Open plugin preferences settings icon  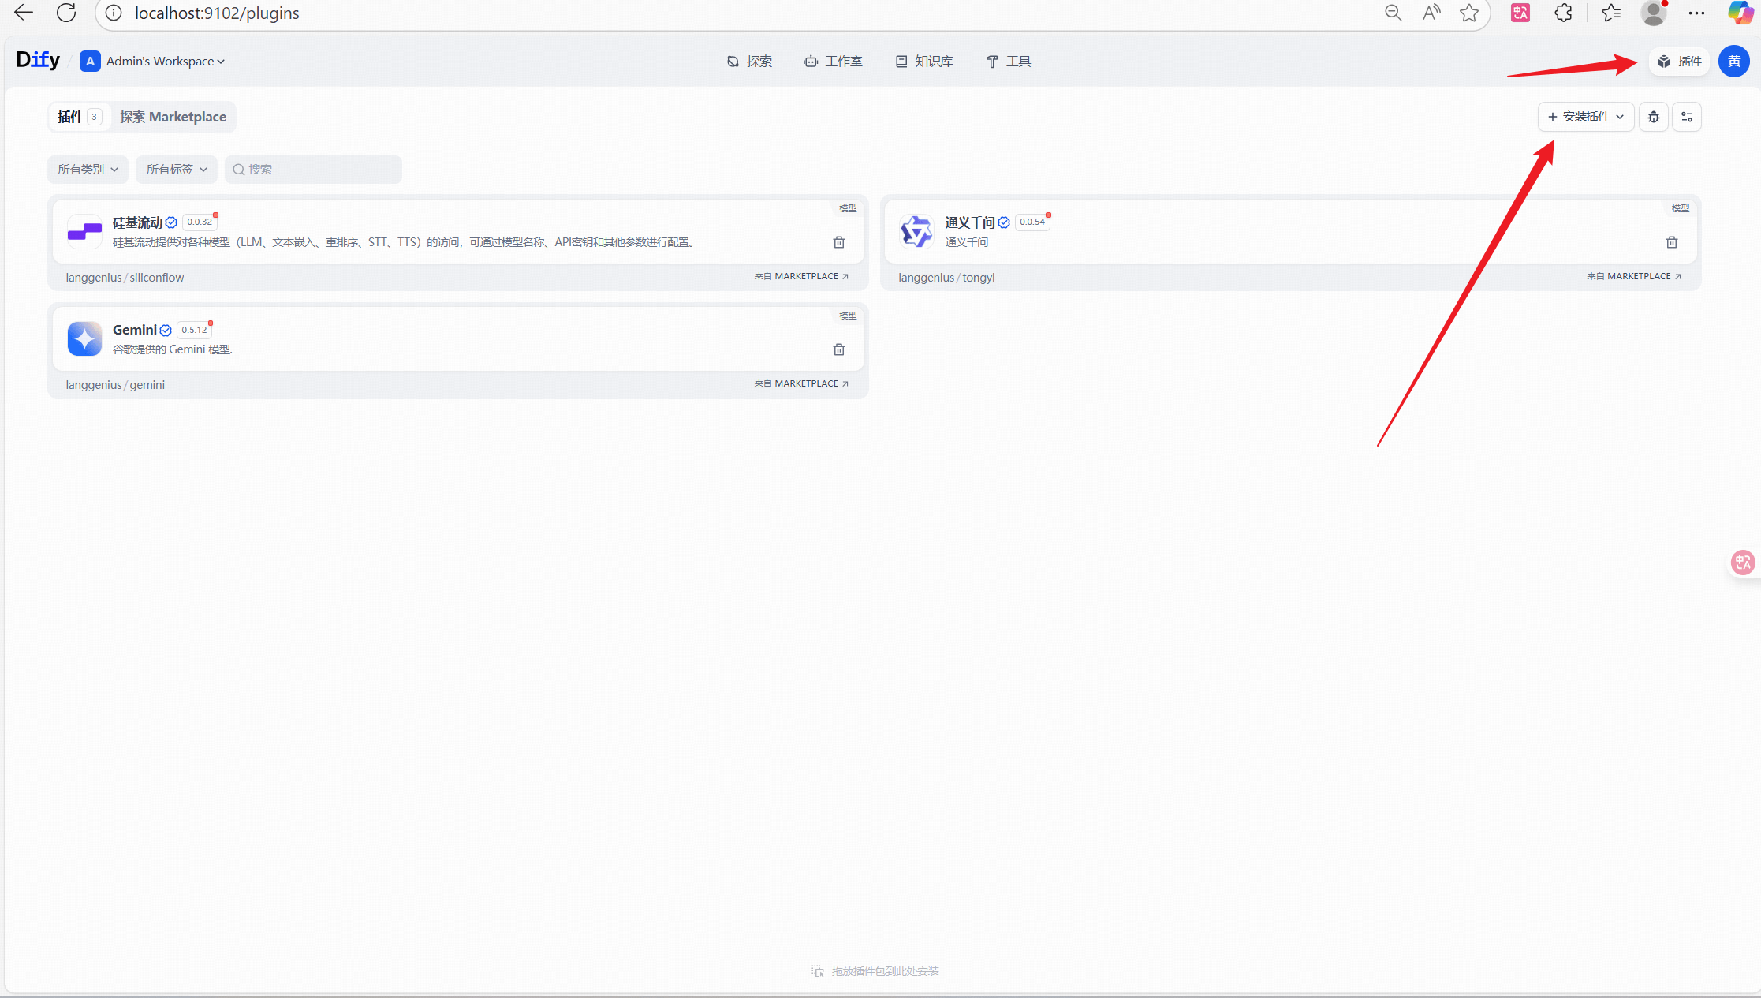[x=1687, y=117]
